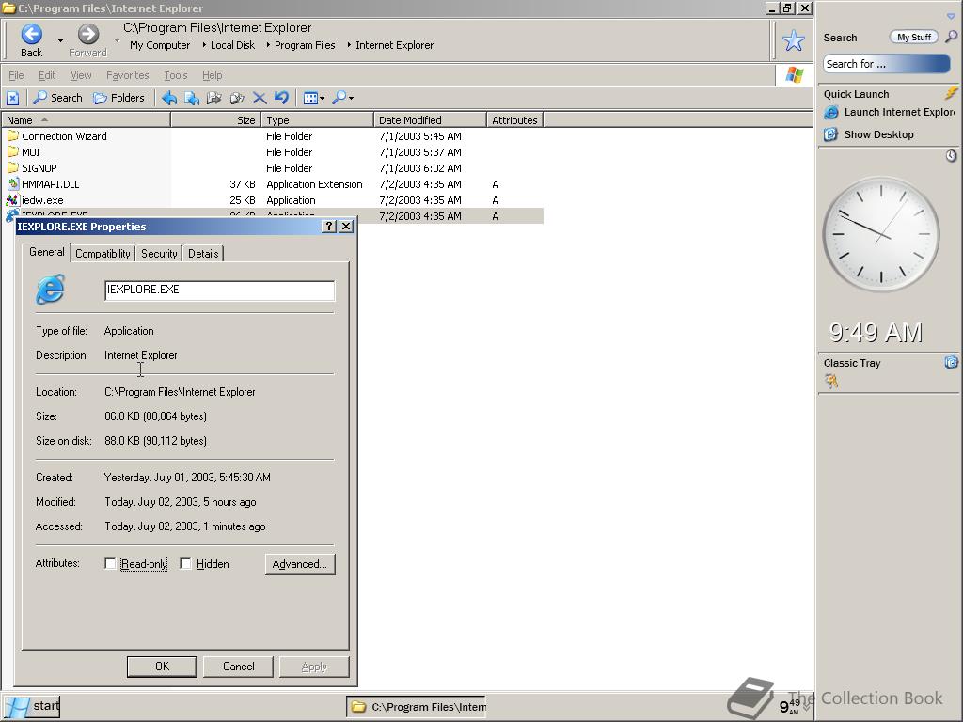Screen dimensions: 963x722
Task: Open the Forward history dropdown arrow
Action: 117,41
